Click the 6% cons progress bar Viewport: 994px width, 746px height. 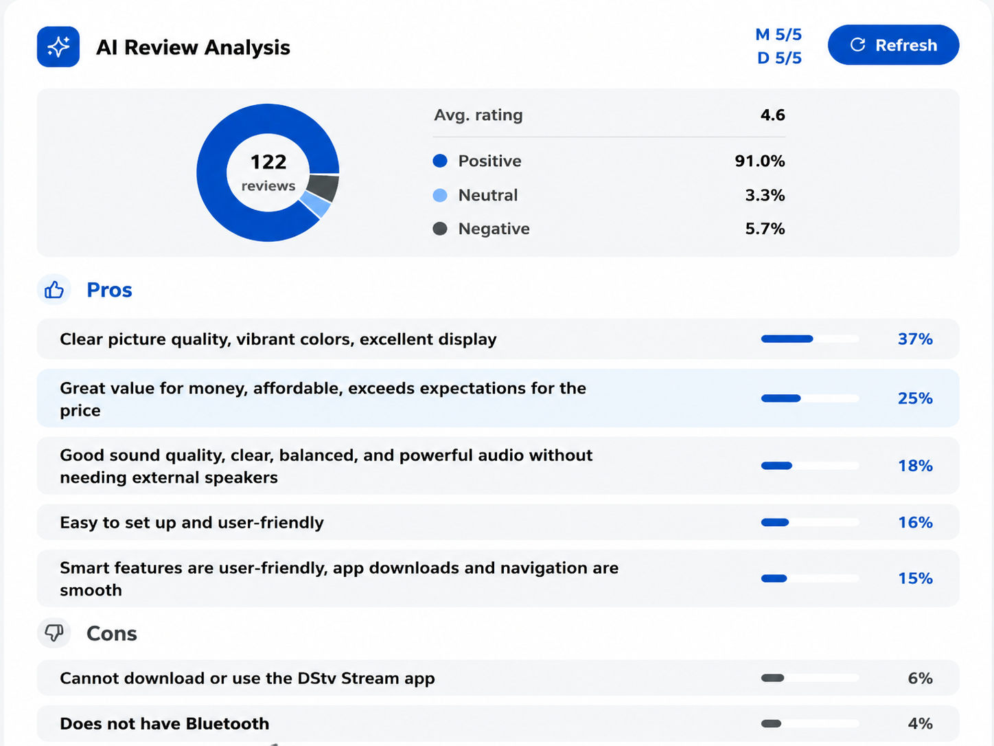(810, 678)
